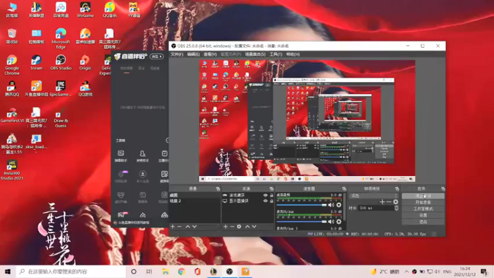Click the Windows Start button
The width and height of the screenshot is (494, 278).
[8, 271]
